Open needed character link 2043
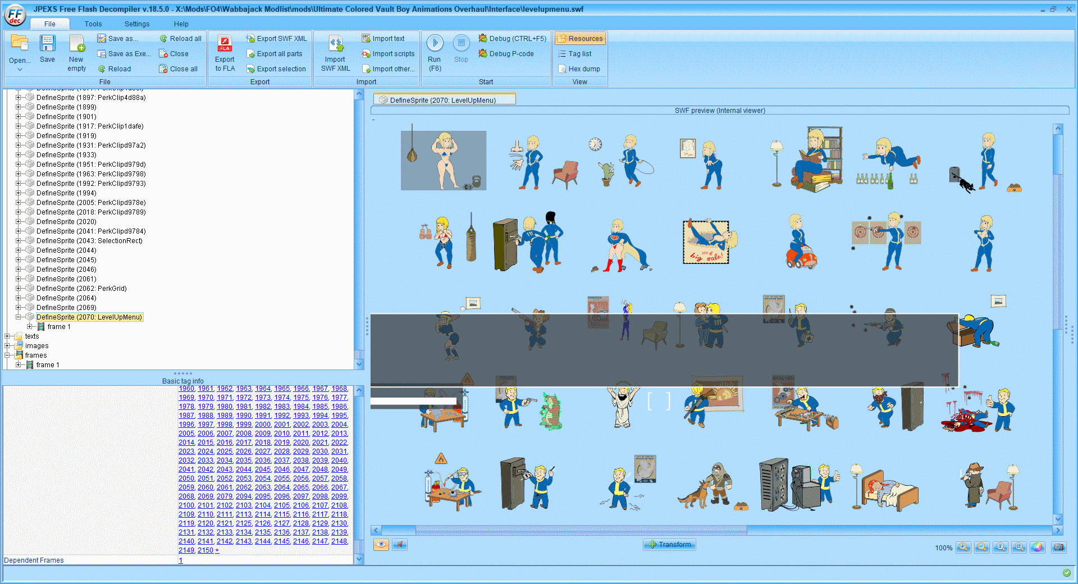The width and height of the screenshot is (1078, 584). [225, 469]
